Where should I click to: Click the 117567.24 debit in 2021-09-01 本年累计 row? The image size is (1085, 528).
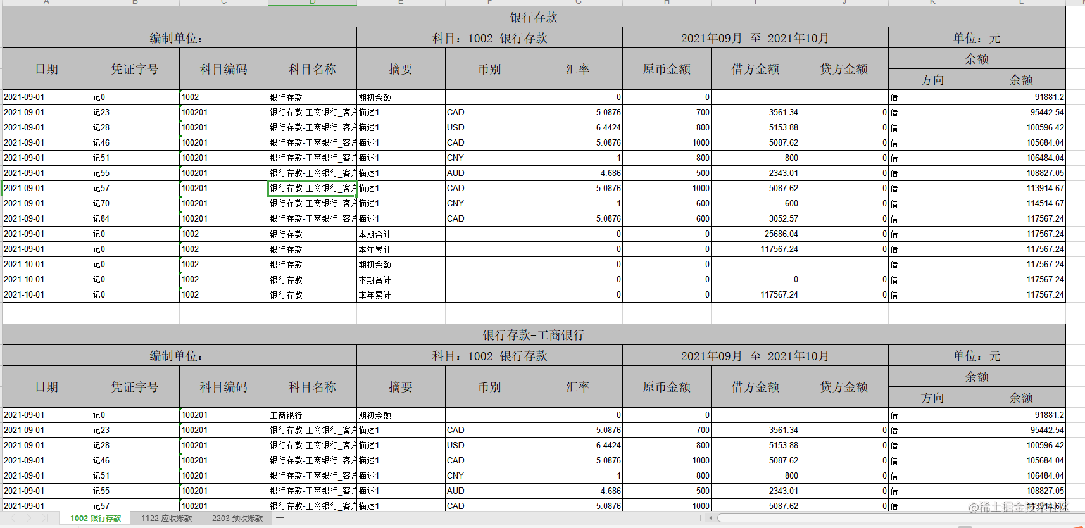tap(755, 249)
